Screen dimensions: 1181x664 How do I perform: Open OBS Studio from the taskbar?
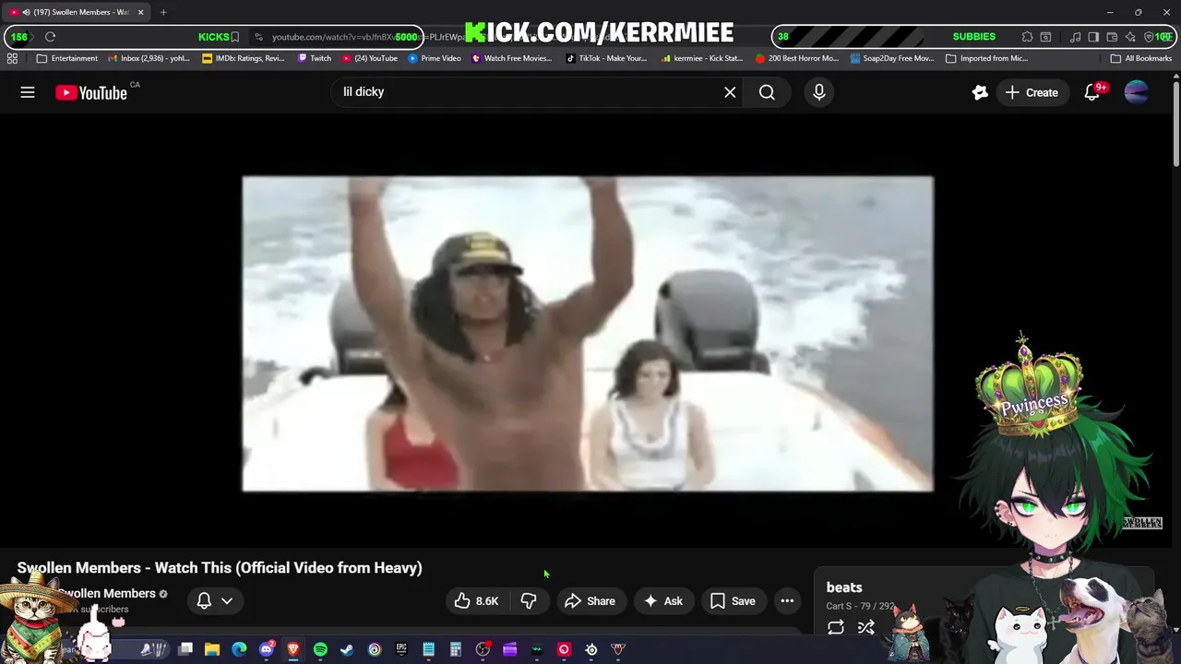click(x=483, y=649)
